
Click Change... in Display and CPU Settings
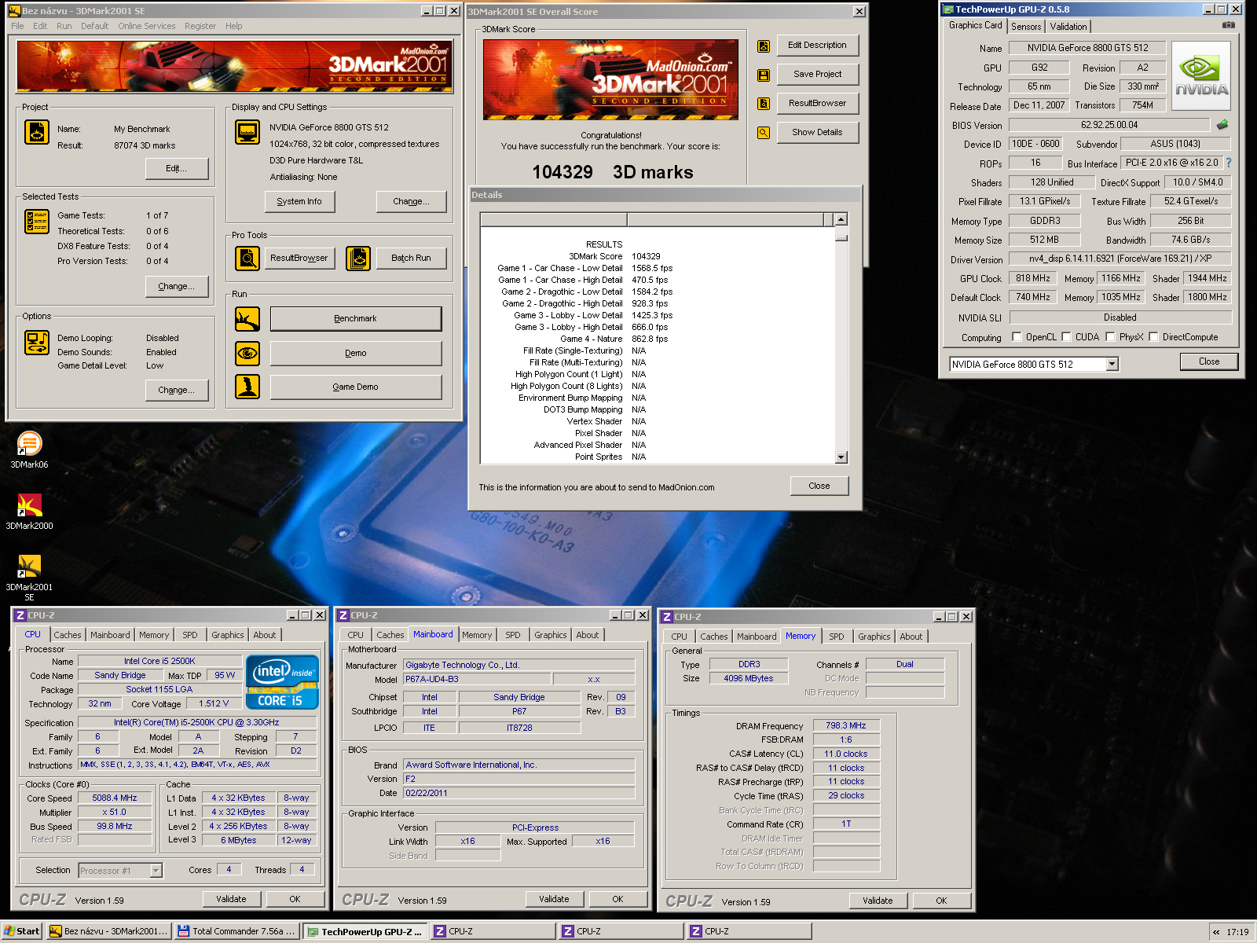pyautogui.click(x=411, y=202)
